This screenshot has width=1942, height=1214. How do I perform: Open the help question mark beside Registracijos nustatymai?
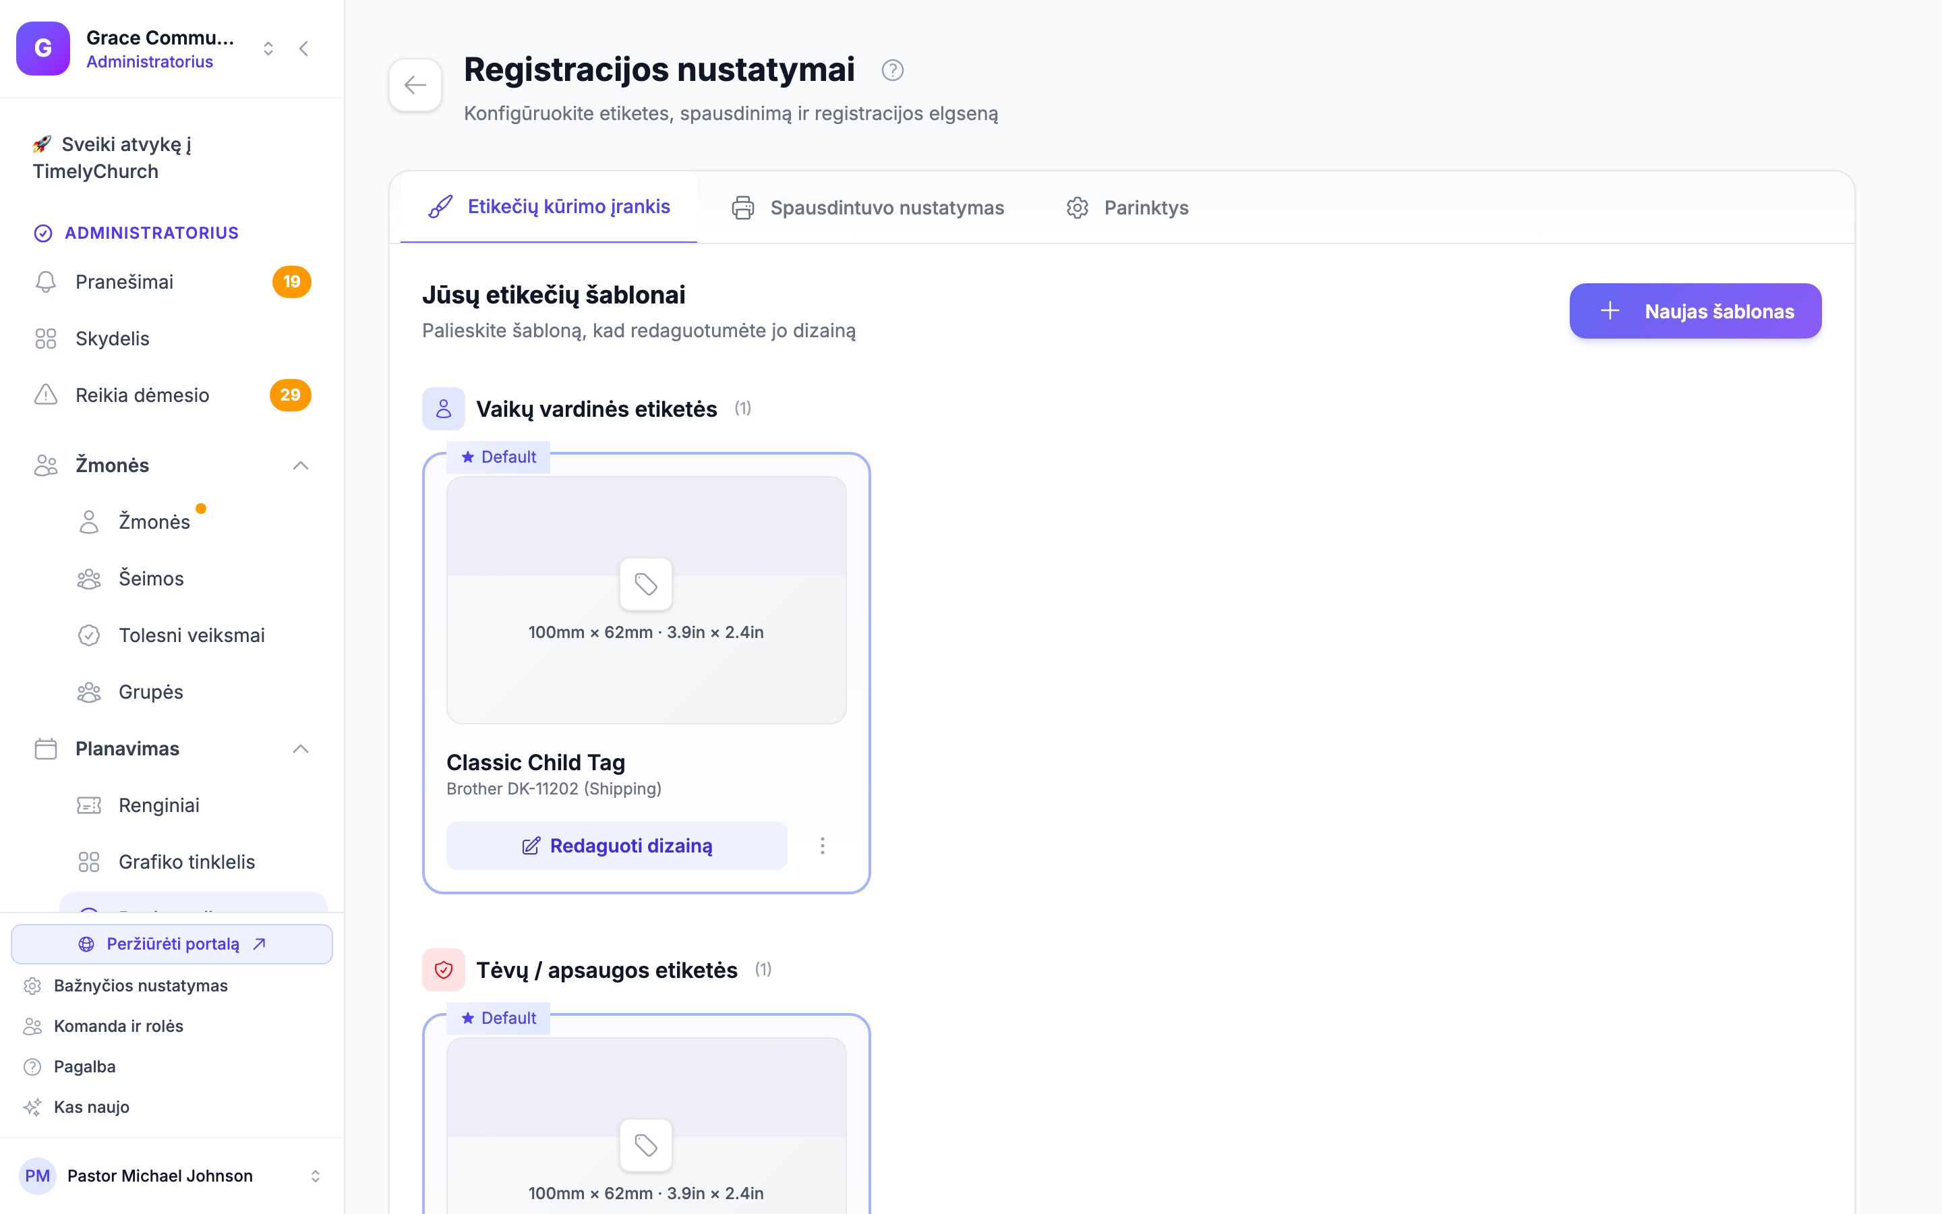click(x=892, y=71)
